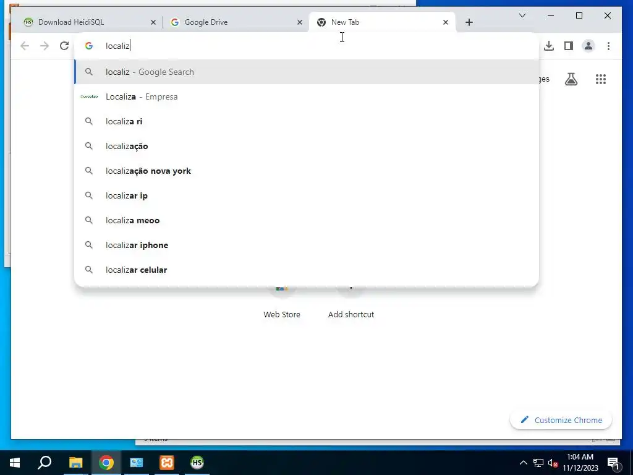Close the Google Drive tab
633x475 pixels.
[300, 22]
